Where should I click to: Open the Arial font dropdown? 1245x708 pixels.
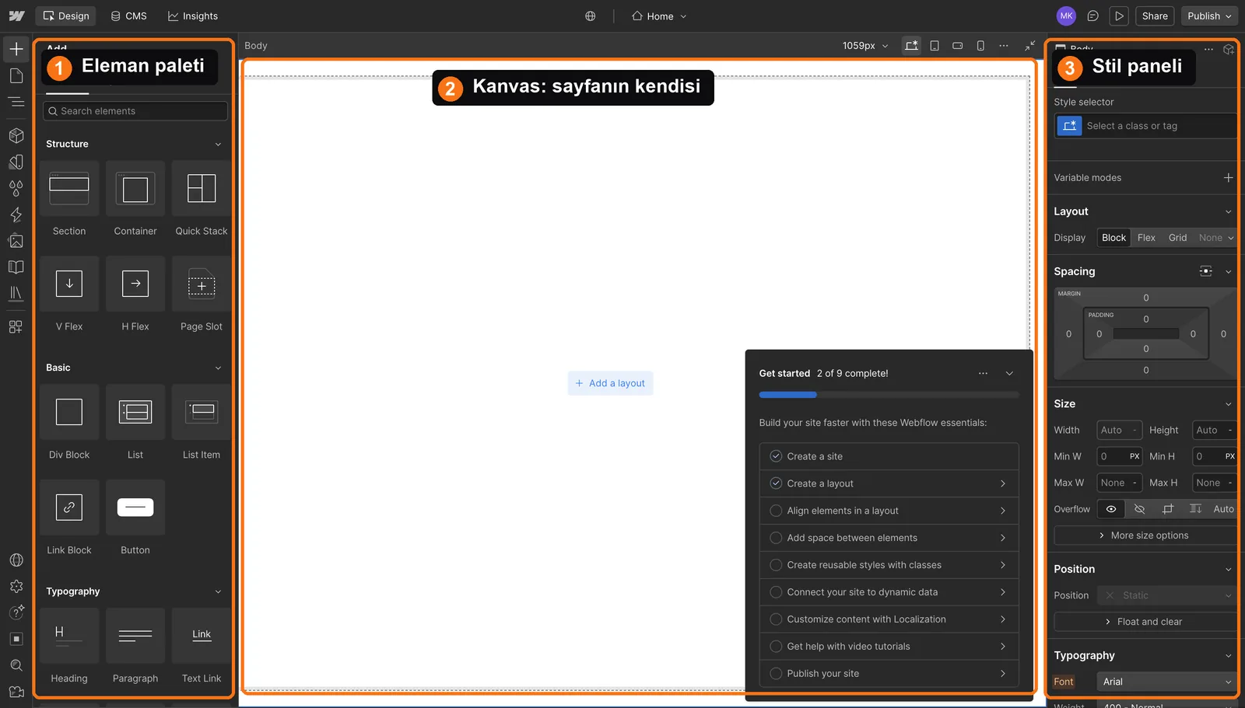1166,682
